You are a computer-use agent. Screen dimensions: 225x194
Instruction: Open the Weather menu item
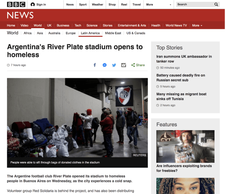click(x=97, y=5)
